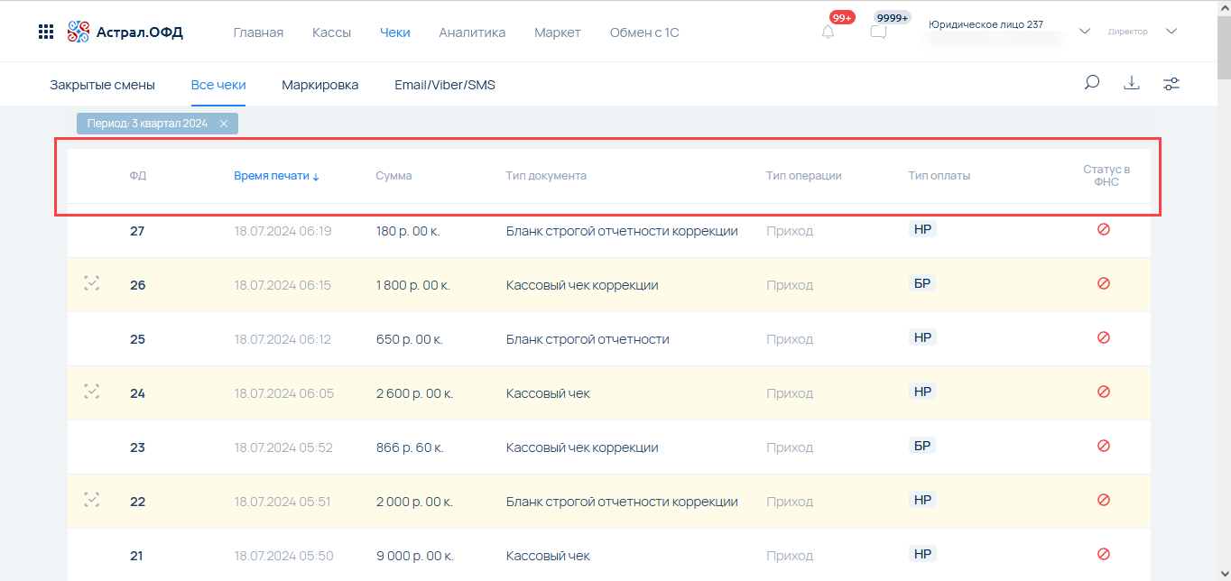Expand the Директор role dropdown
Viewport: 1231px width, 581px height.
click(1171, 32)
